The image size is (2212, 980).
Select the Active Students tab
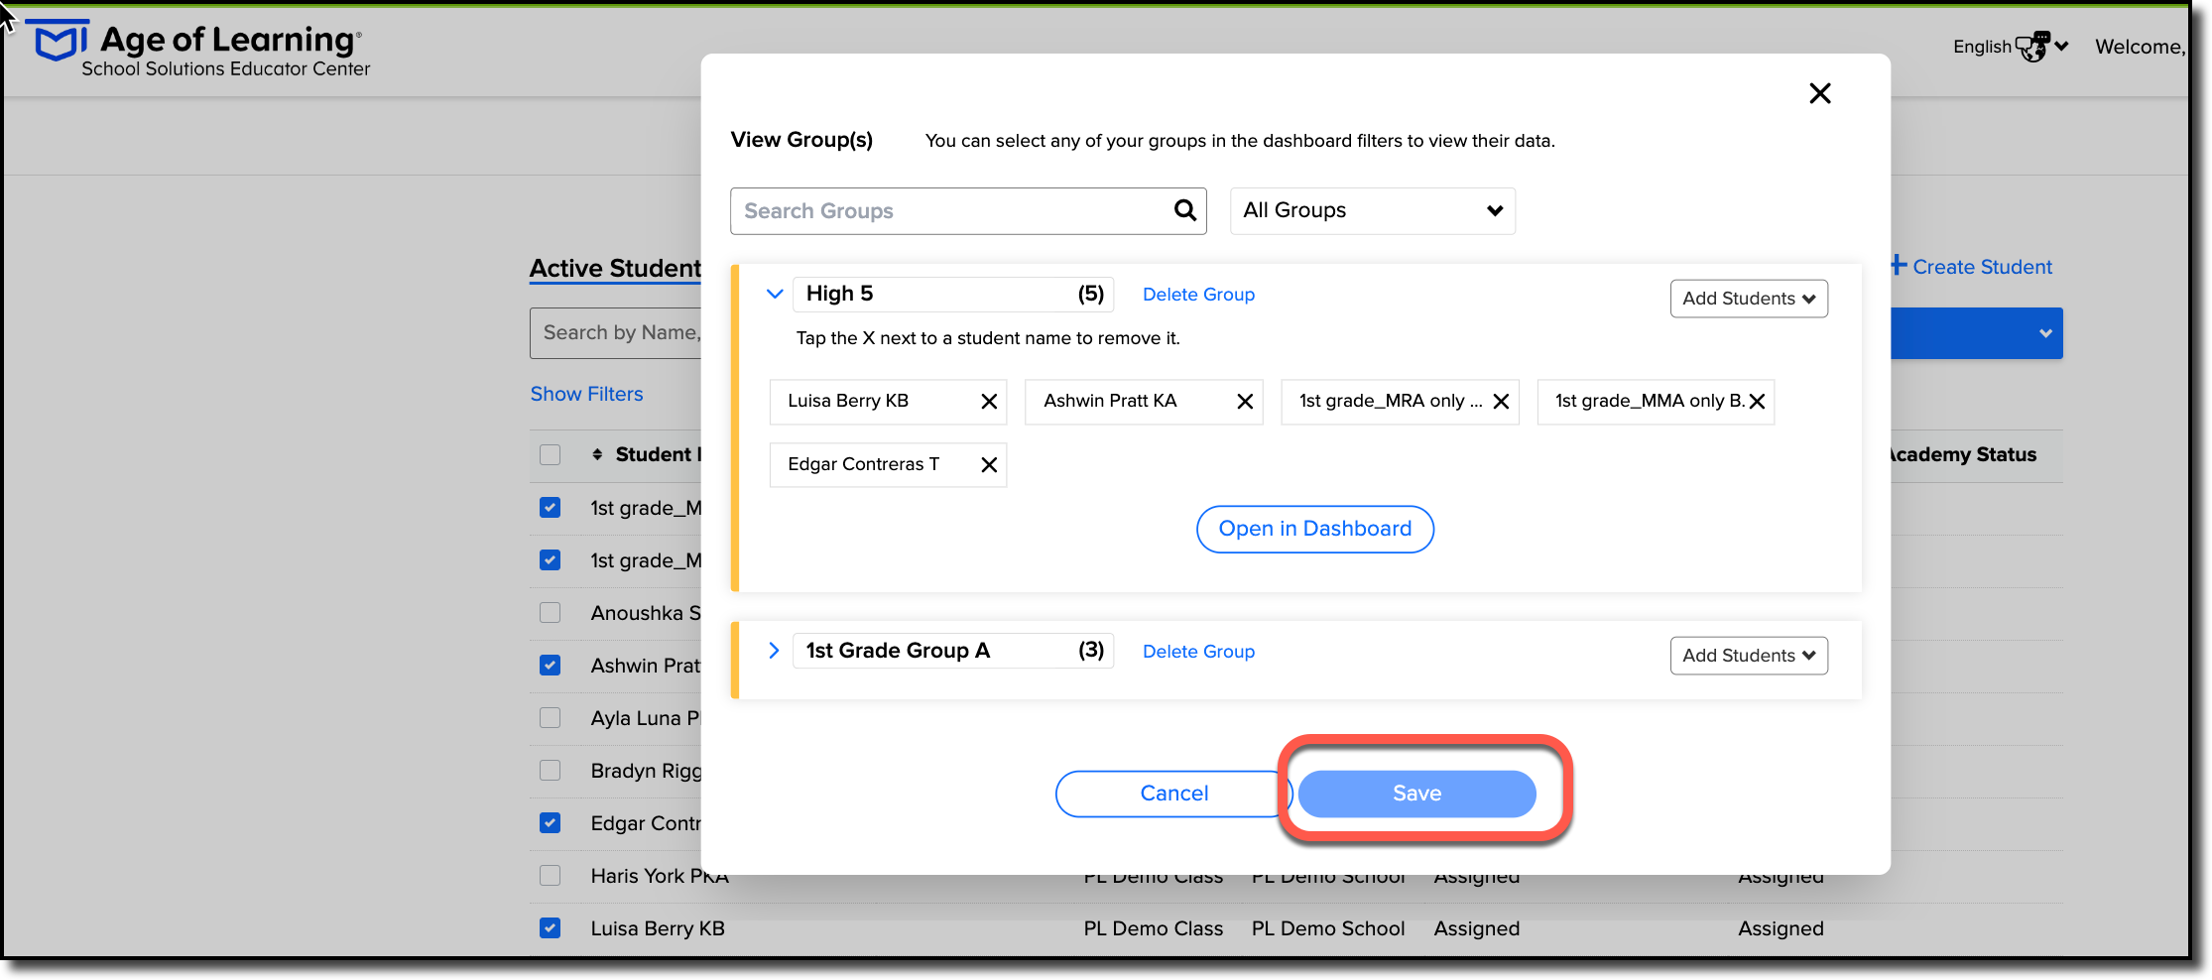(615, 268)
